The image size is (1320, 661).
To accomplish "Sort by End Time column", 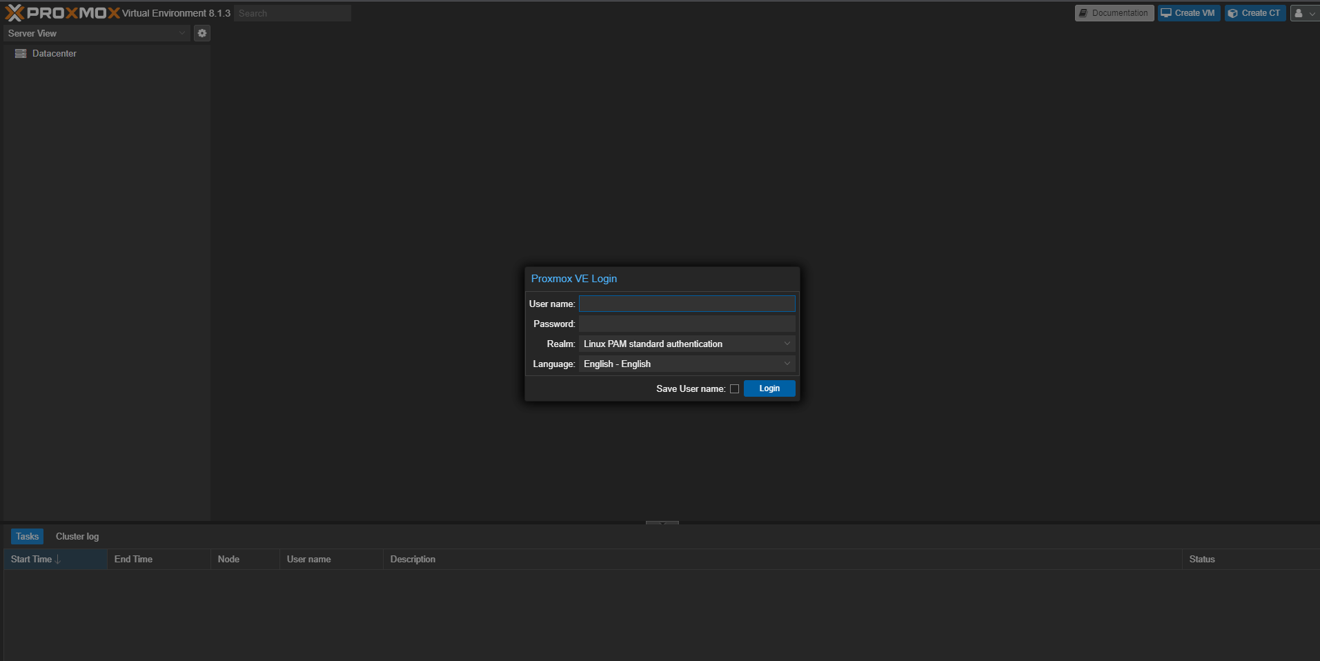I will pyautogui.click(x=159, y=559).
